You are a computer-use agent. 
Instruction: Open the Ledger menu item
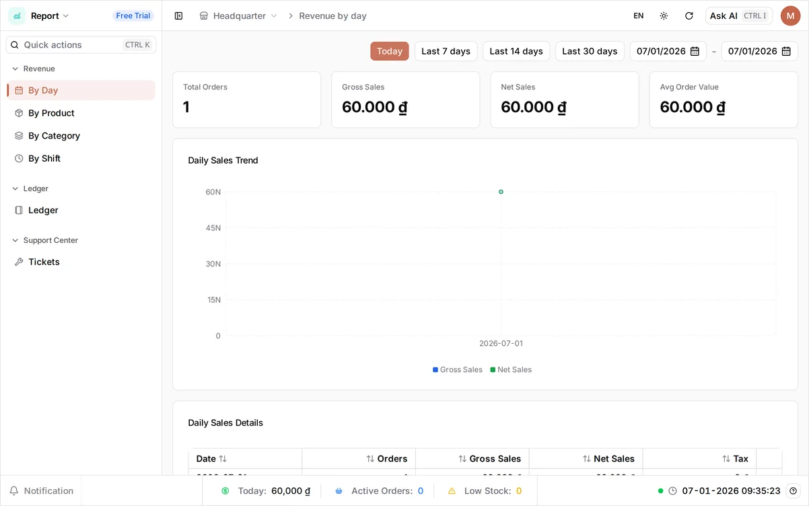(x=81, y=210)
